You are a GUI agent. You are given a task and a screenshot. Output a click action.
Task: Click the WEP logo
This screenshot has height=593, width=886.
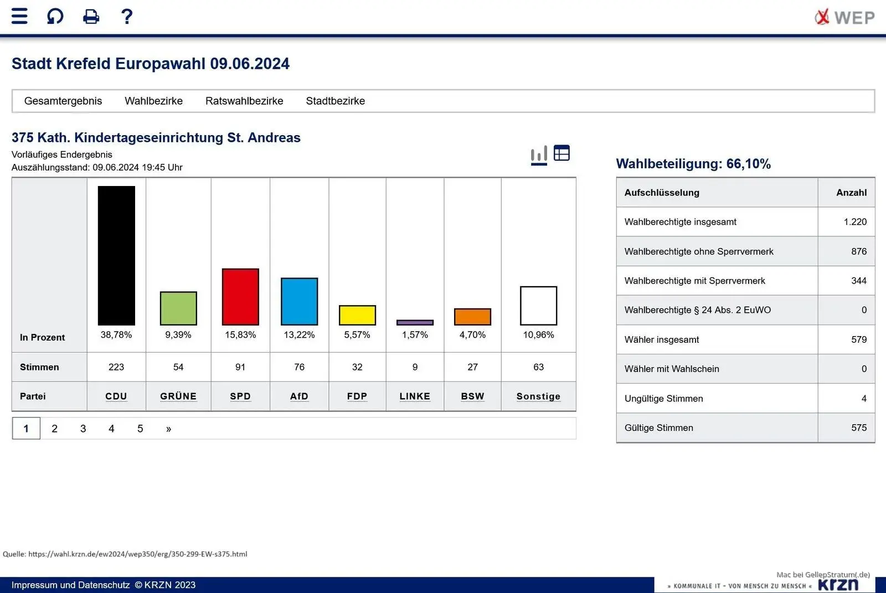(844, 17)
